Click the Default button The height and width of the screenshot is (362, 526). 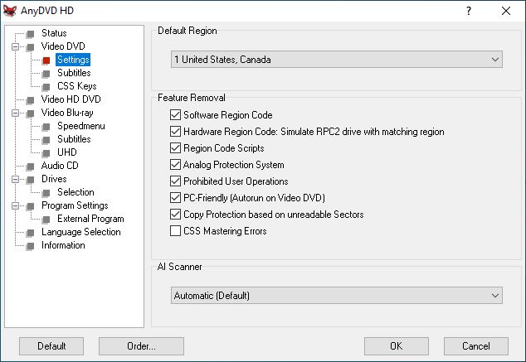click(51, 346)
